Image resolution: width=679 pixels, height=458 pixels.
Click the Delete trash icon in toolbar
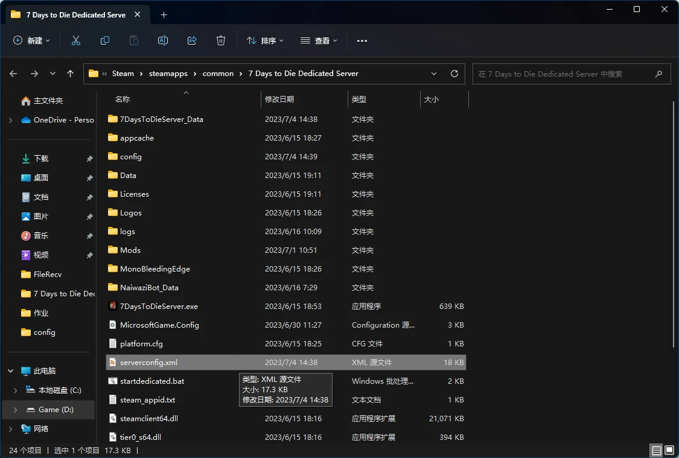click(x=221, y=40)
